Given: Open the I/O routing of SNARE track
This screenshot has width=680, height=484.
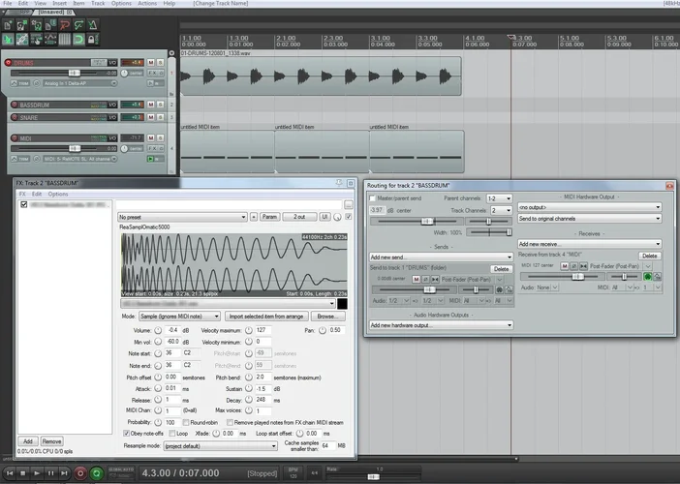Looking at the screenshot, I should [x=112, y=117].
